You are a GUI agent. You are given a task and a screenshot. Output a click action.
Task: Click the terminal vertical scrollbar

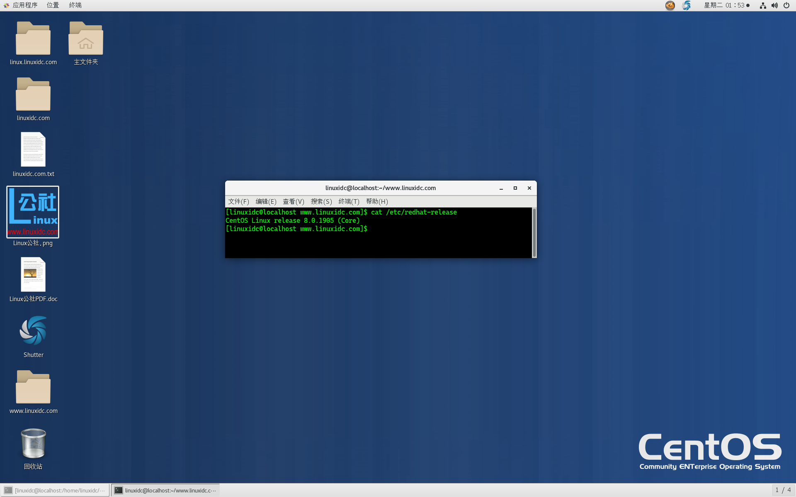[534, 233]
